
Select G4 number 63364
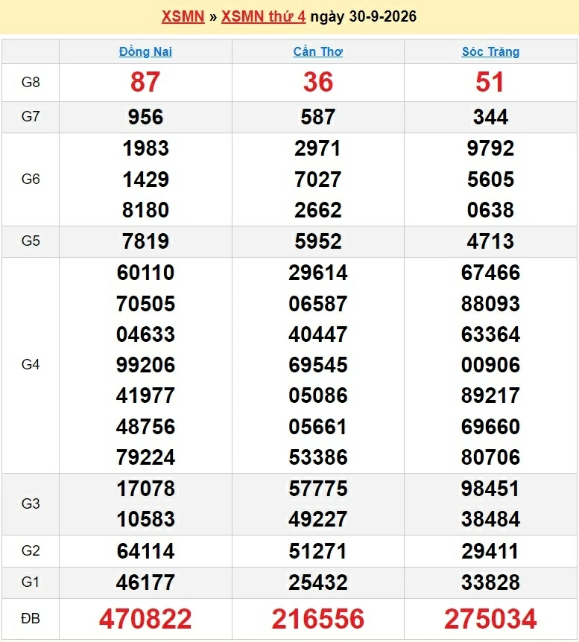(x=490, y=334)
